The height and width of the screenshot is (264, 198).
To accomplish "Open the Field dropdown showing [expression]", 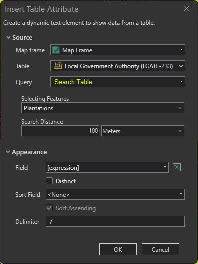I will coord(107,167).
